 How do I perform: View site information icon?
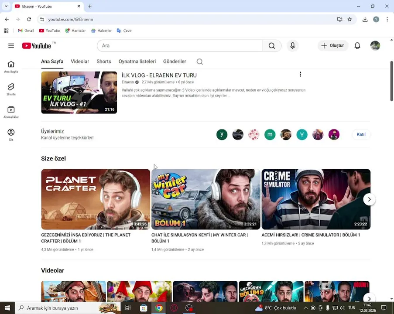[42, 19]
